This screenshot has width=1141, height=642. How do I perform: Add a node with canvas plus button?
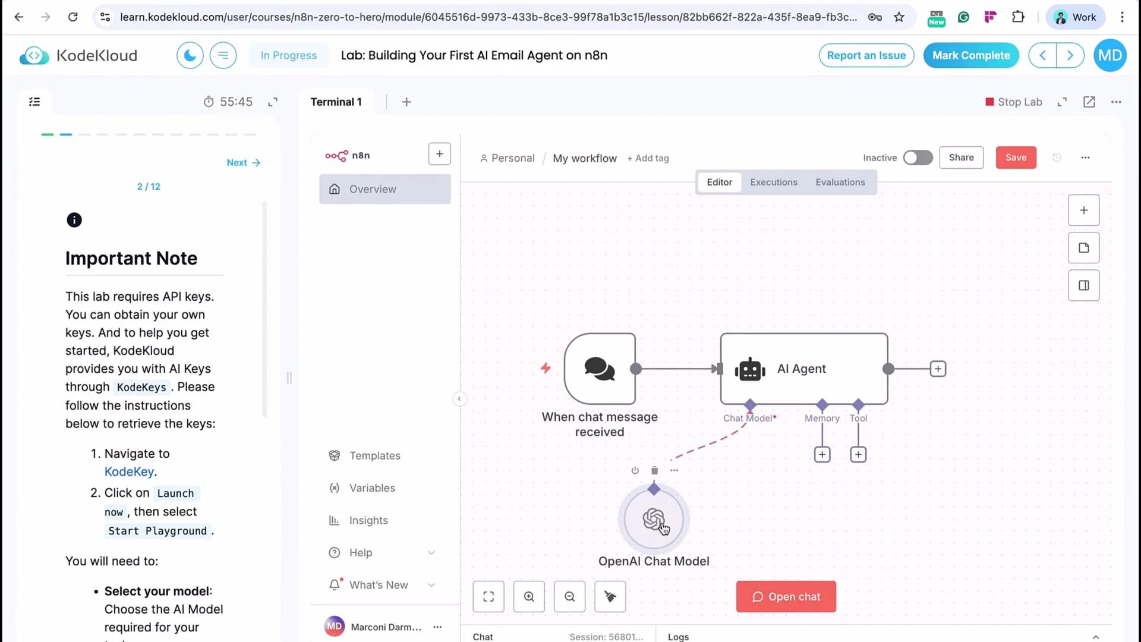coord(1084,210)
